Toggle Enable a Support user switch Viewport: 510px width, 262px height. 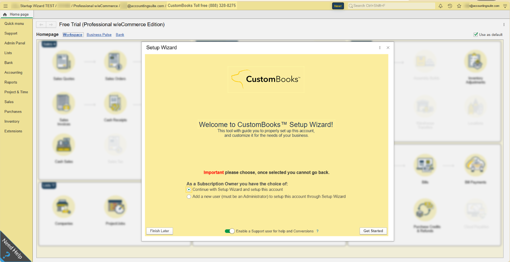[230, 231]
